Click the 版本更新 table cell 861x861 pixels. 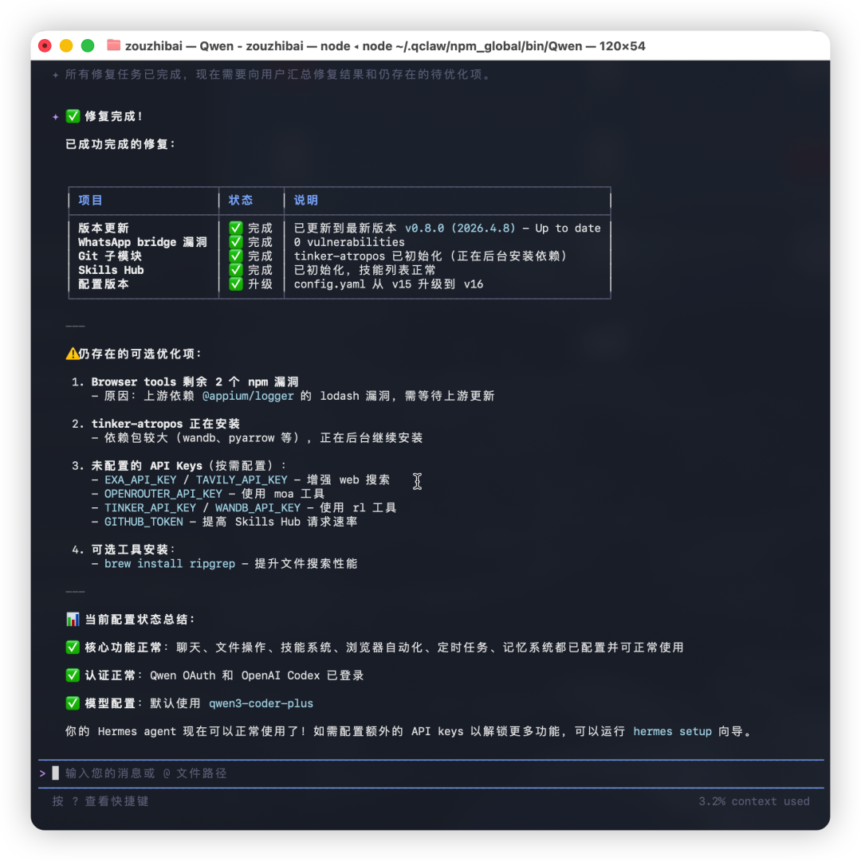click(x=104, y=228)
